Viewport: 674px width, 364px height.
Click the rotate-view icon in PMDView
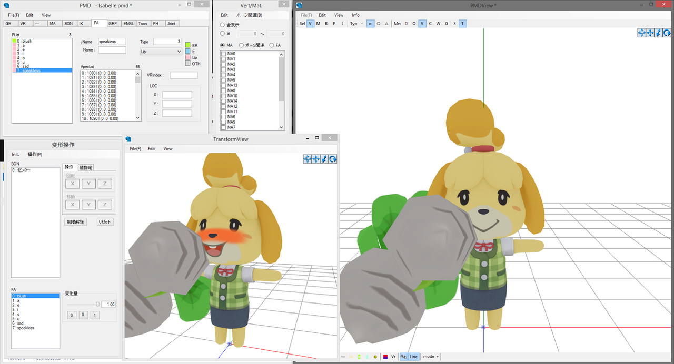click(667, 33)
